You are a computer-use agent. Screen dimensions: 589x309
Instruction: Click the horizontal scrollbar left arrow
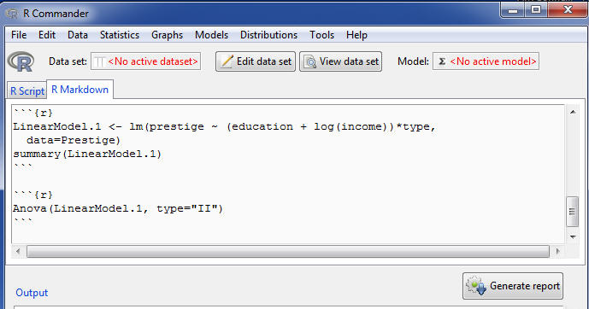(x=18, y=251)
